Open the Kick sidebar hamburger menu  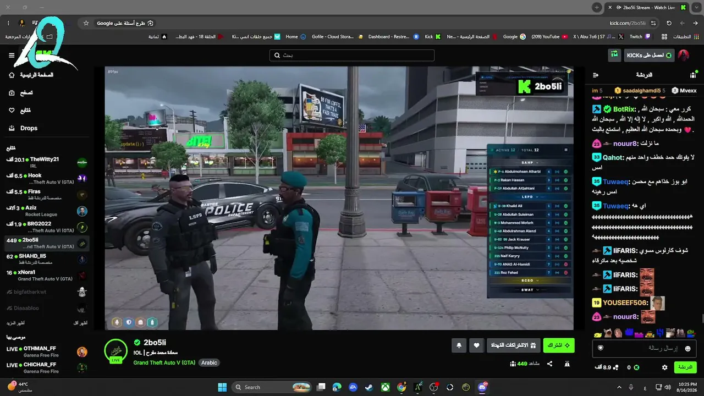(x=12, y=55)
